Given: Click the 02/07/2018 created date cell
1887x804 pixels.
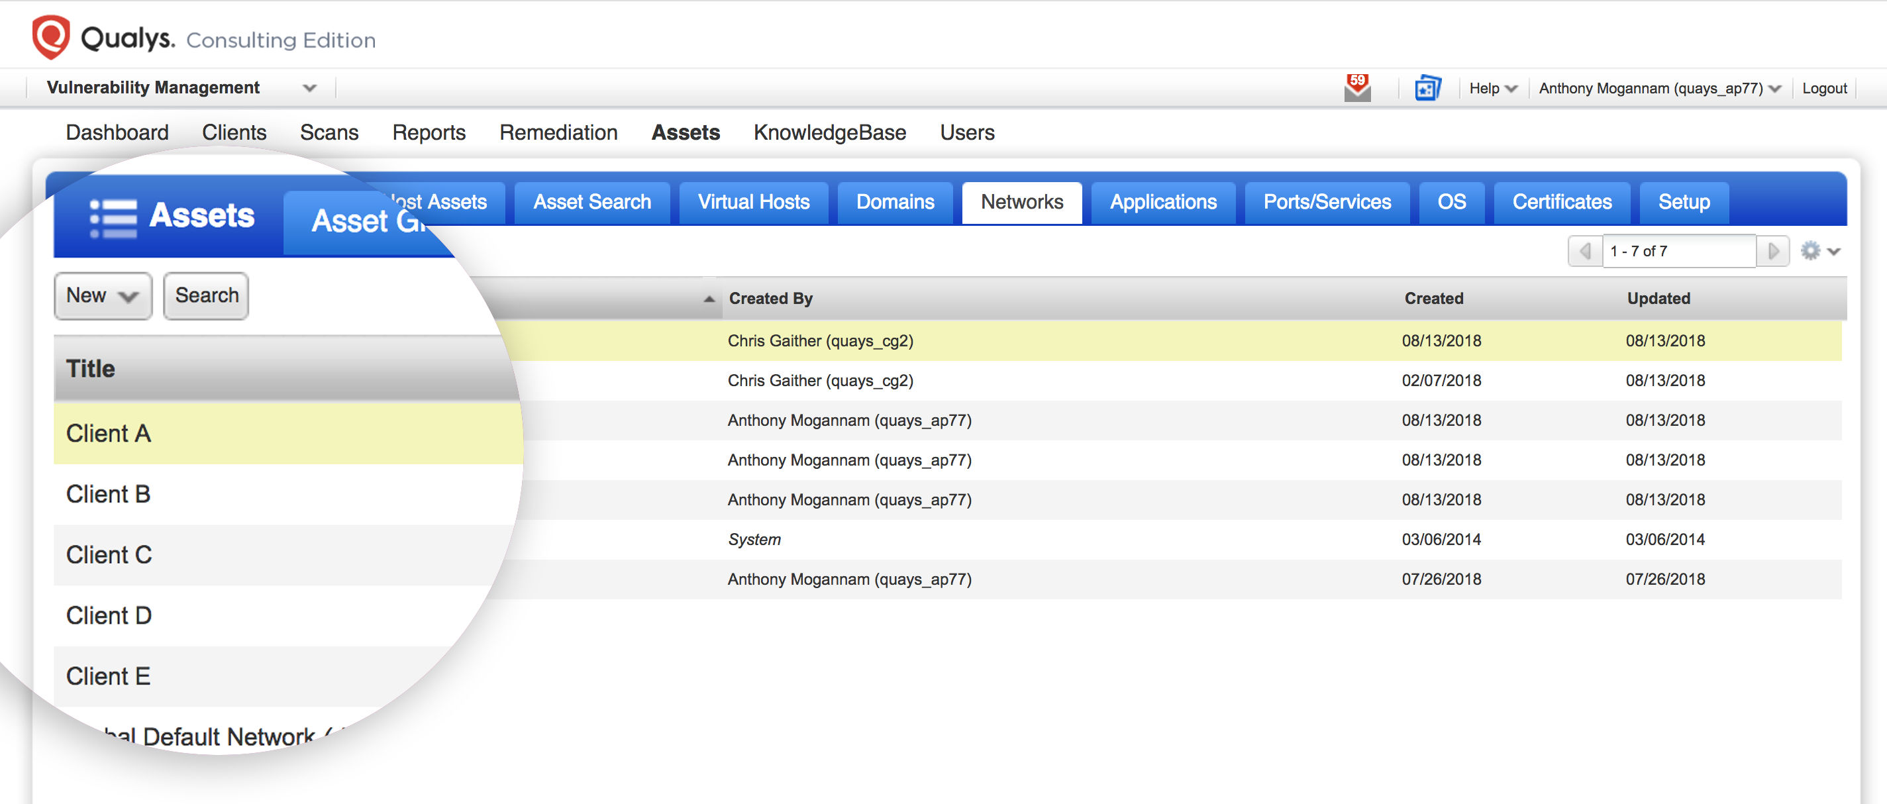Looking at the screenshot, I should (x=1441, y=381).
